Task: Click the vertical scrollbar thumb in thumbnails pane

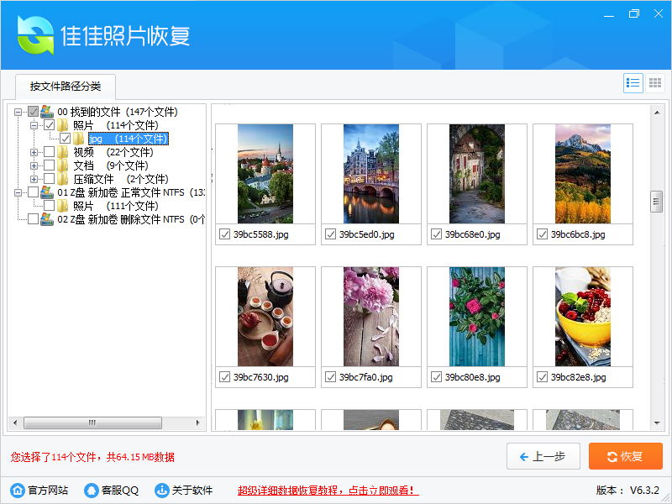Action: click(657, 202)
